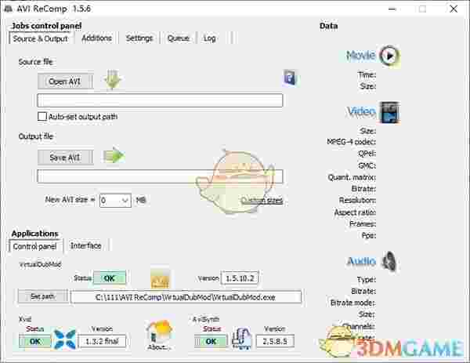Open the Custom sizes link

click(262, 200)
